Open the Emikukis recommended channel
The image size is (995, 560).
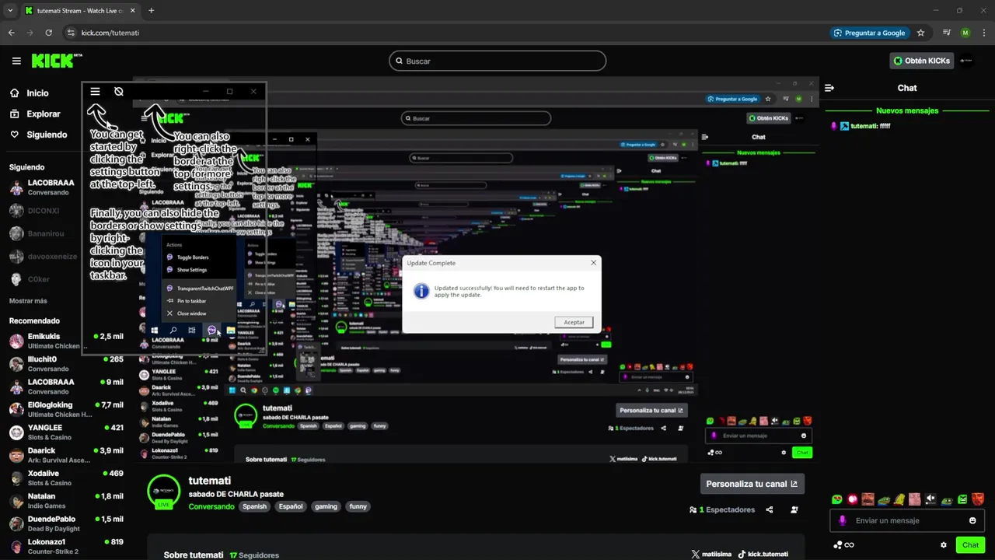[66, 341]
